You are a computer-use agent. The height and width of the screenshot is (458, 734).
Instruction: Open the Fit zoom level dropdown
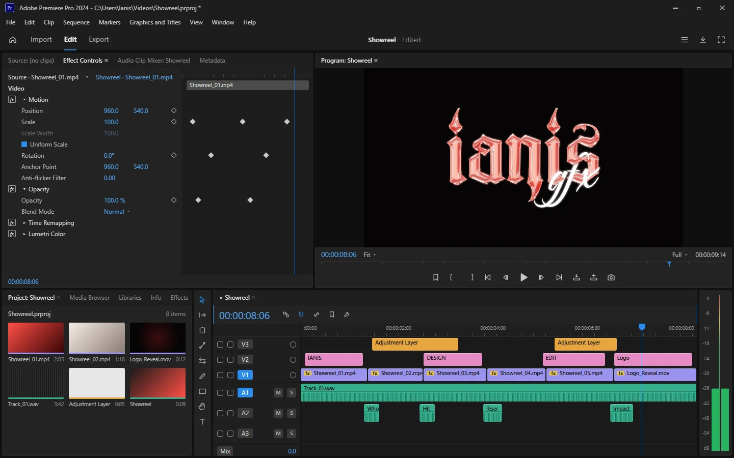click(x=370, y=255)
